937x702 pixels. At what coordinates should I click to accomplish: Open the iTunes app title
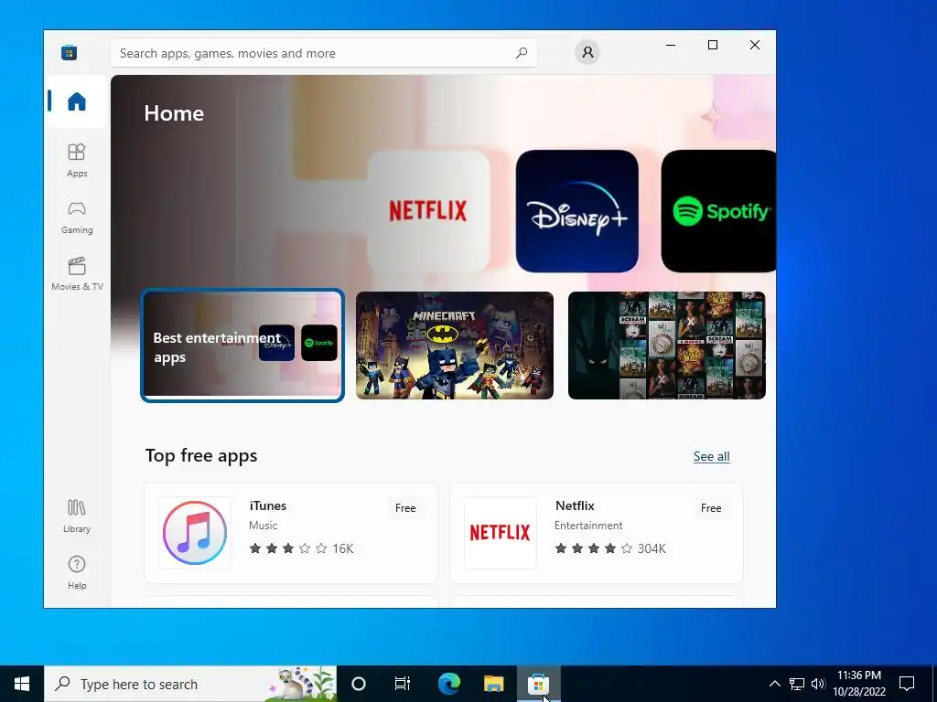(x=268, y=505)
